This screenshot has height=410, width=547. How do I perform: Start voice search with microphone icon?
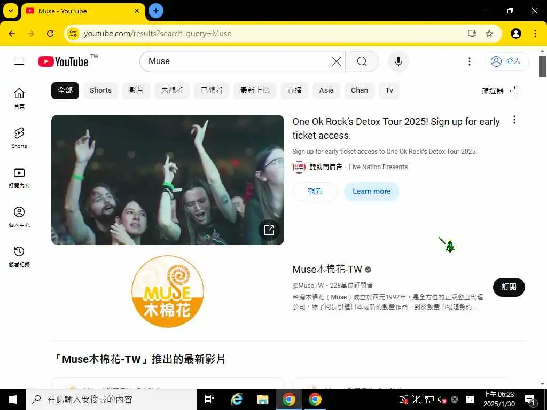coord(398,62)
